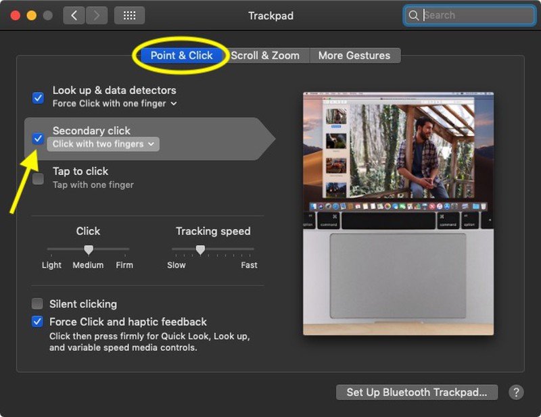The height and width of the screenshot is (417, 541).
Task: Switch to Scroll & Zoom tab
Action: coord(265,55)
